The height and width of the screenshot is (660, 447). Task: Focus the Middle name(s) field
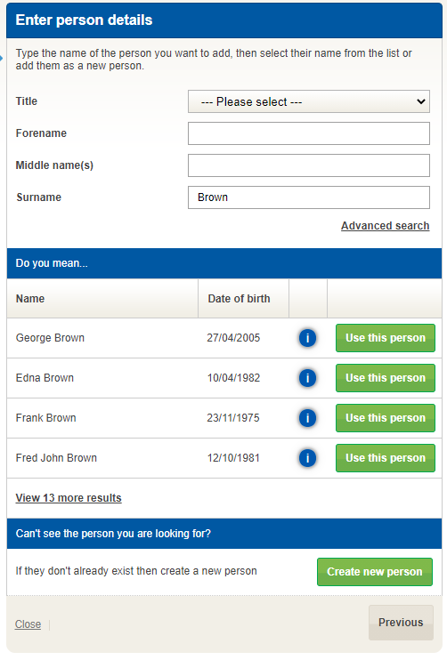[309, 165]
